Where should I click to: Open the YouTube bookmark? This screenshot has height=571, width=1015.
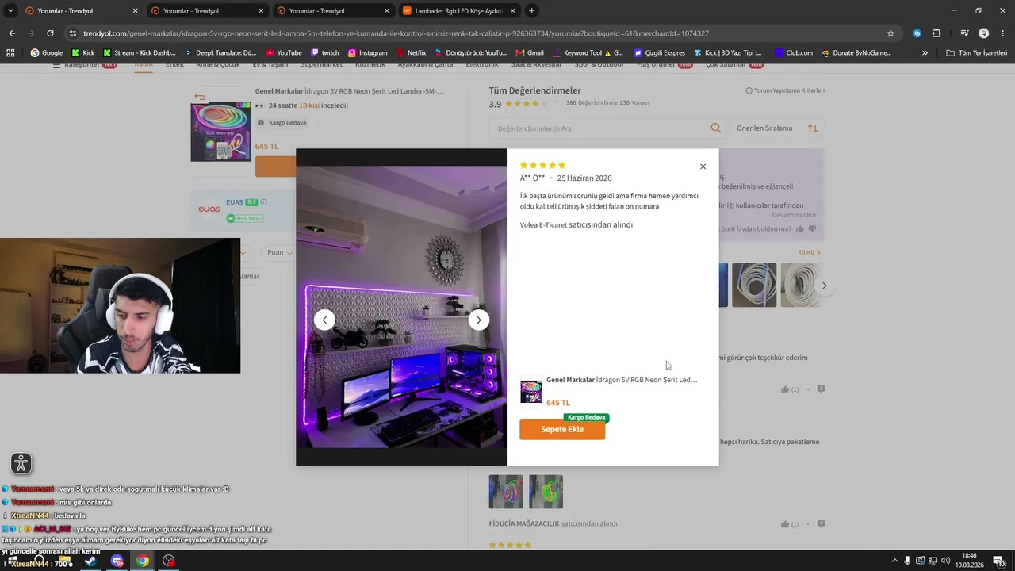(x=284, y=53)
